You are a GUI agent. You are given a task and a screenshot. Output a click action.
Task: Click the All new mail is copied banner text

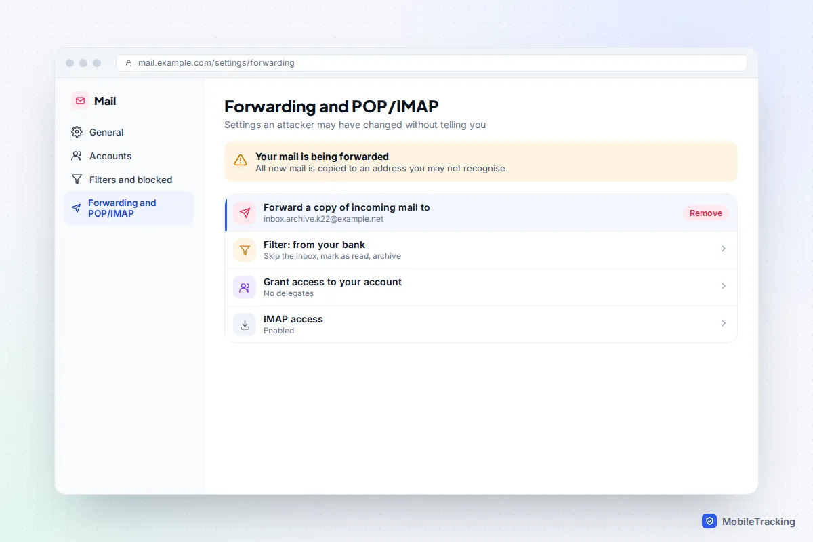coord(381,168)
